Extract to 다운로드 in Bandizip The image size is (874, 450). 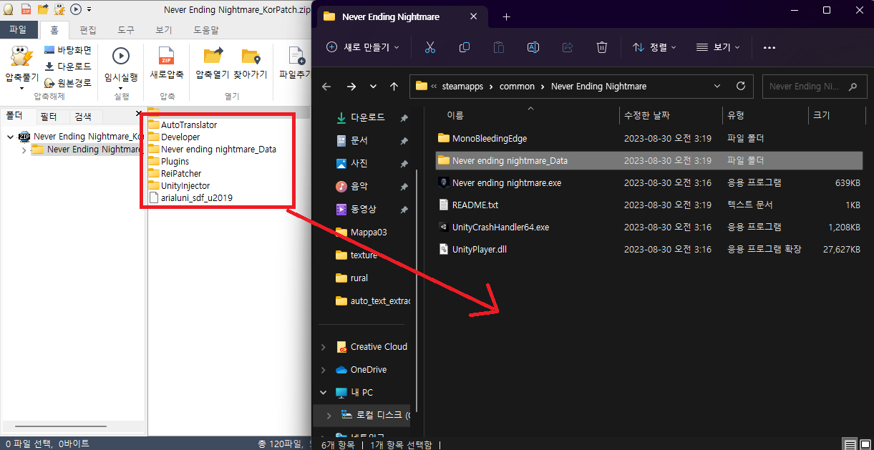[x=67, y=67]
